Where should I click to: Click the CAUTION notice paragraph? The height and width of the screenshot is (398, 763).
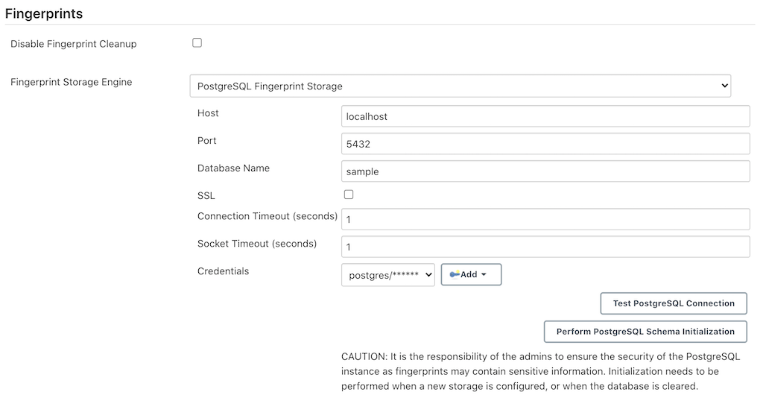click(x=530, y=371)
